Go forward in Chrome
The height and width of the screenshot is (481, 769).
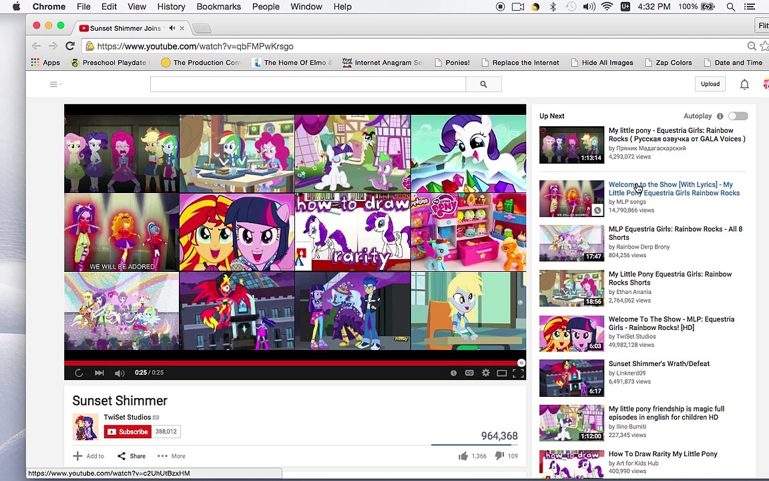coord(53,46)
